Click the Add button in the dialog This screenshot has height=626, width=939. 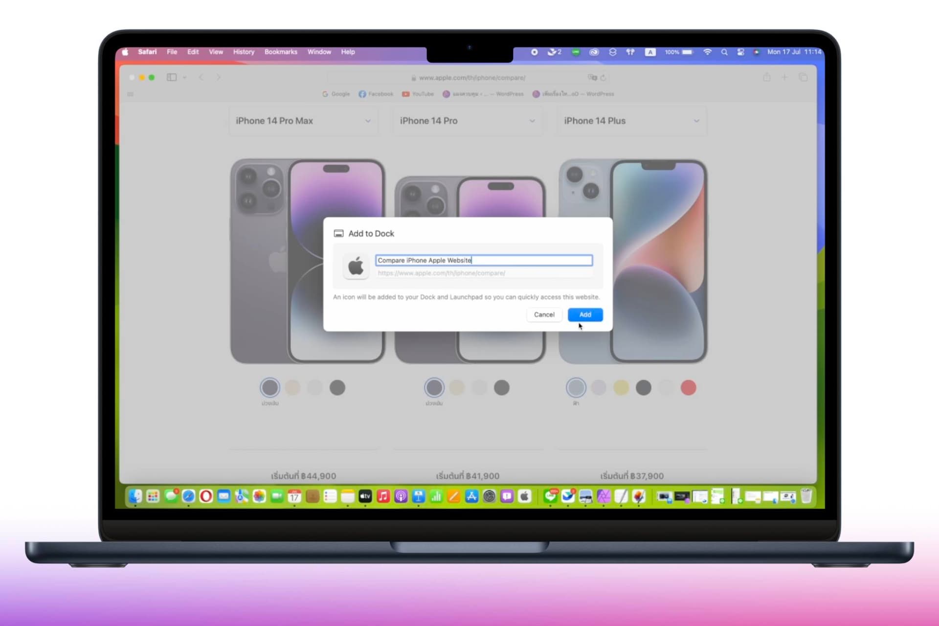point(585,314)
